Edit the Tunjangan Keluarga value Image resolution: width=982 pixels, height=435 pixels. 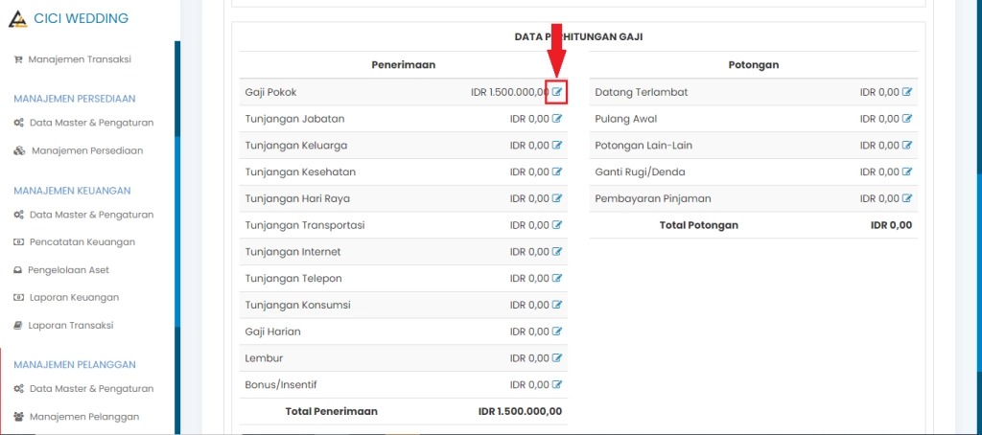[557, 146]
